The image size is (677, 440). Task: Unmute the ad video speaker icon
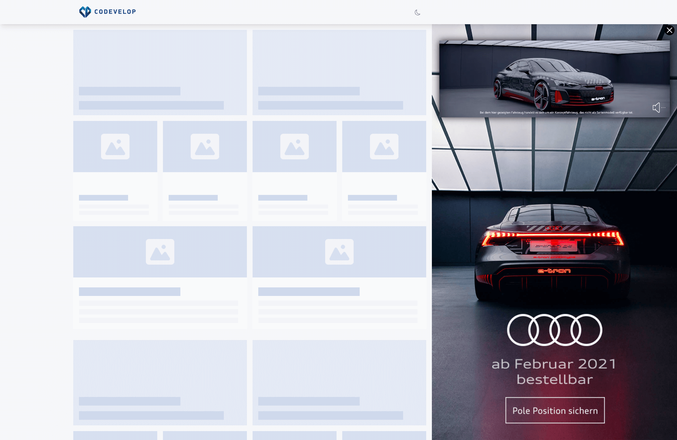coord(656,107)
